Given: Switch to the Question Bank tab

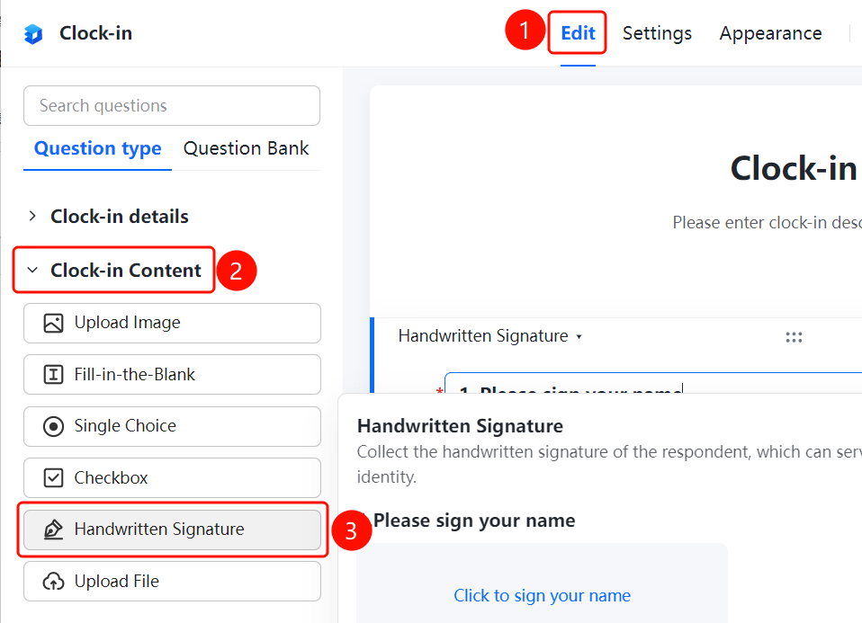Looking at the screenshot, I should [246, 148].
